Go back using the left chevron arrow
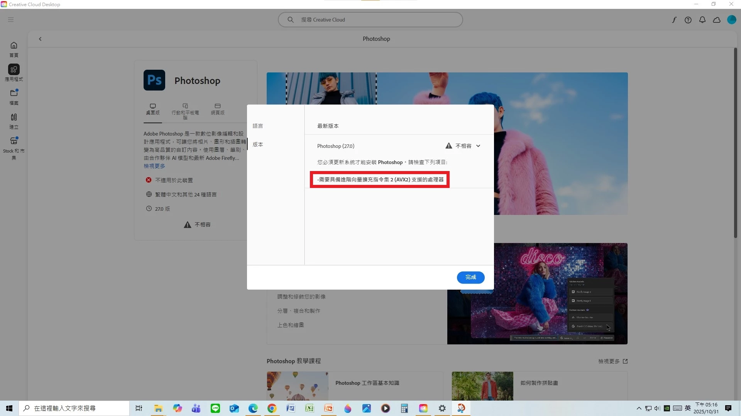This screenshot has height=416, width=741. pyautogui.click(x=40, y=39)
